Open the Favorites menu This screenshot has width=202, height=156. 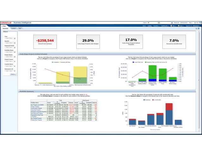[156, 26]
